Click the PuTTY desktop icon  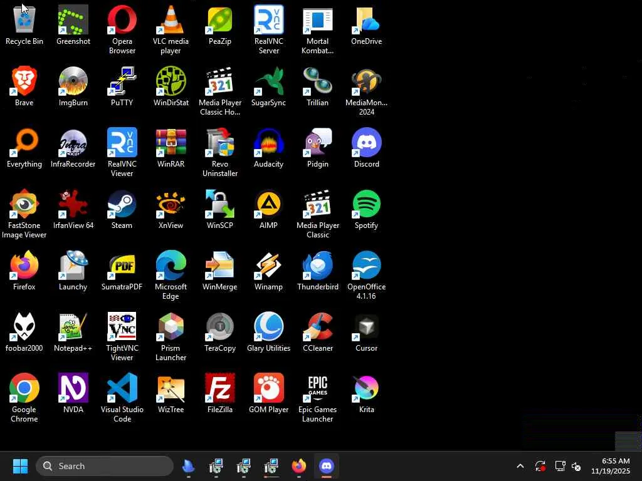click(x=122, y=81)
